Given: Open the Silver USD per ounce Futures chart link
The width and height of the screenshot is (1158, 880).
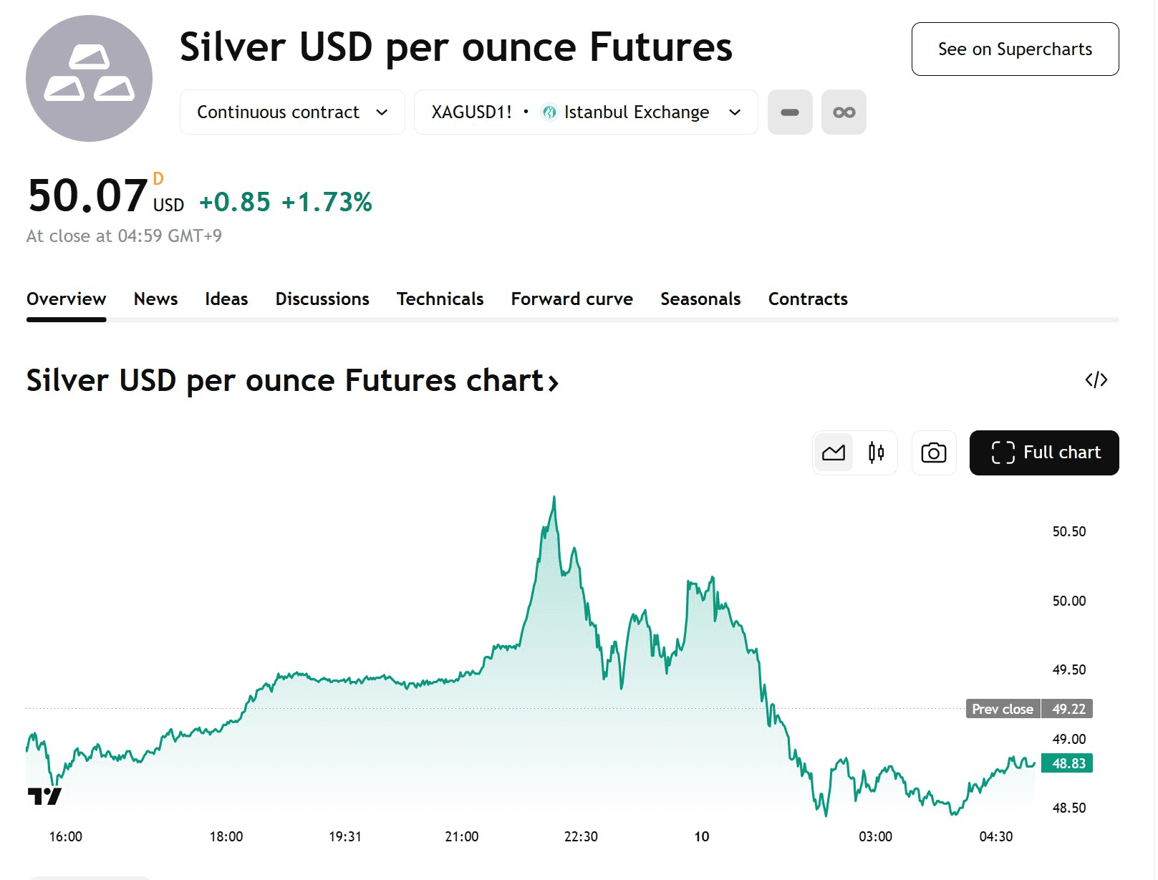Looking at the screenshot, I should tap(292, 380).
